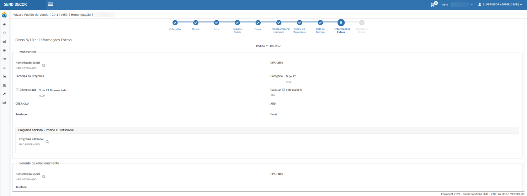Click the Gerente NÃO INFORMADO name field
The width and height of the screenshot is (527, 196).
click(26, 179)
